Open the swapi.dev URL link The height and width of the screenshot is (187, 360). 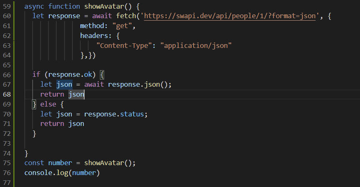[x=230, y=16]
